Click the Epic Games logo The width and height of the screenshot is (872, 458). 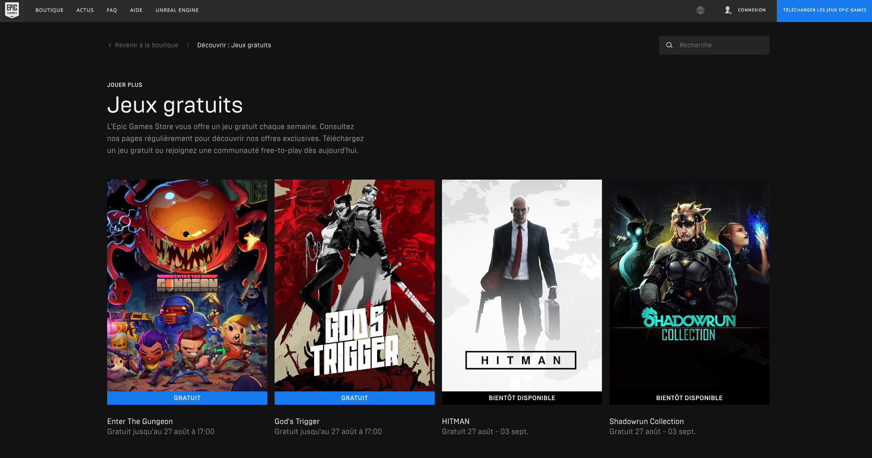(12, 10)
